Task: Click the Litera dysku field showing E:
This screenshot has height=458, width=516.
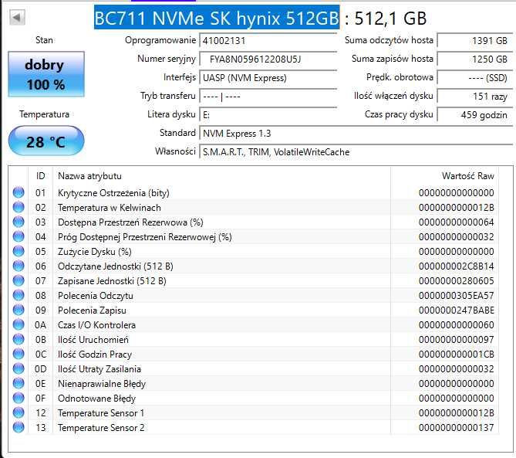Action: [268, 114]
